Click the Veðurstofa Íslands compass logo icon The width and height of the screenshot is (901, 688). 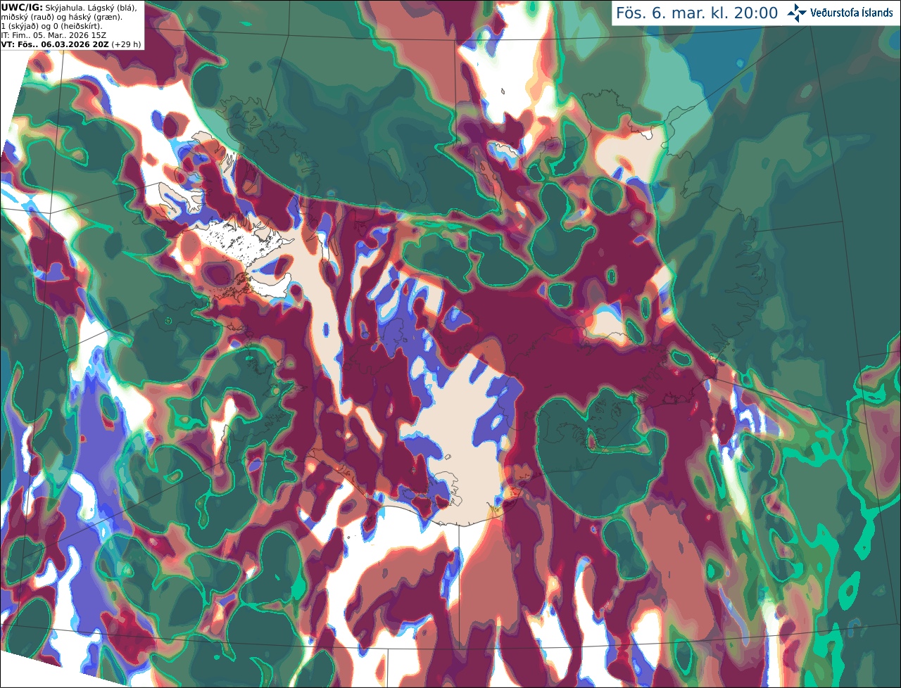798,13
